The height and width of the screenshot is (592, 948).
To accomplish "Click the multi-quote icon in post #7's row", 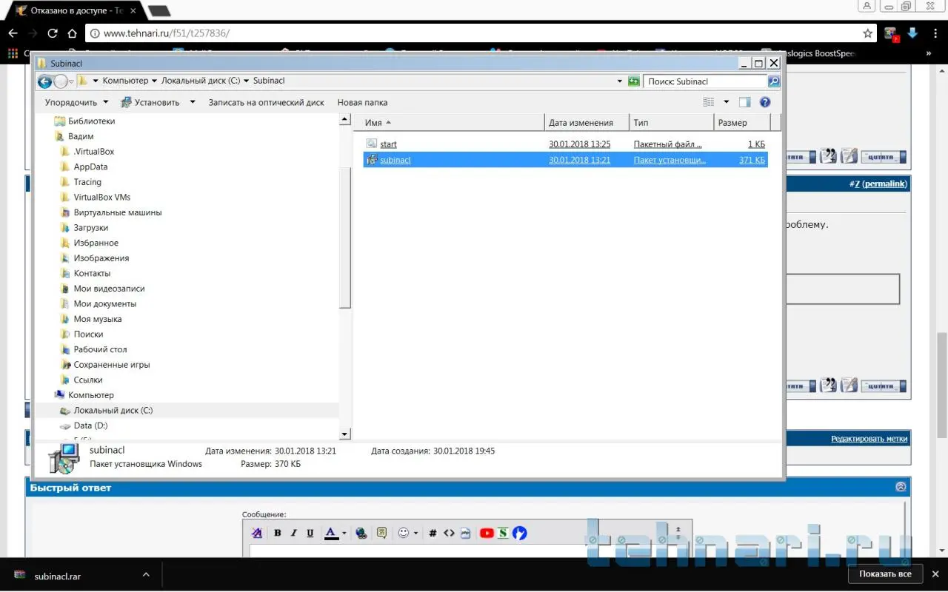I will (828, 385).
